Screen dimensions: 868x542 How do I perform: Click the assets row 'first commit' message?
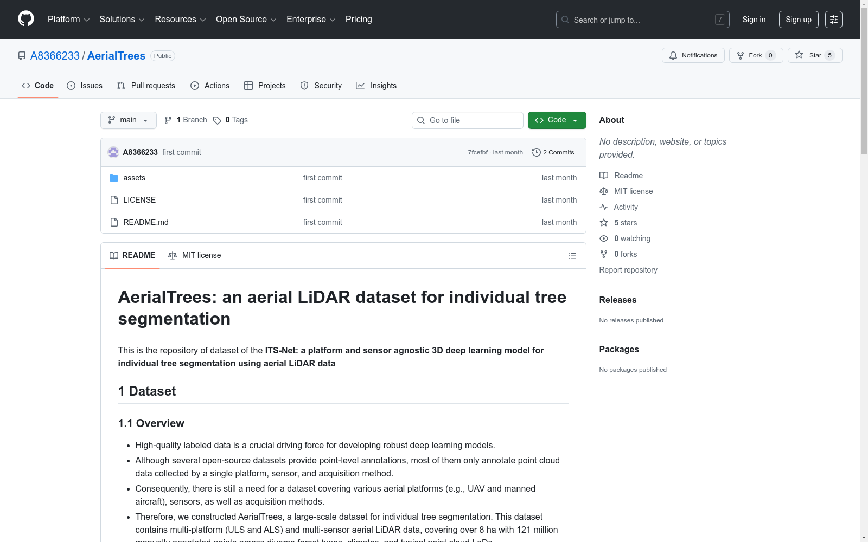coord(323,178)
